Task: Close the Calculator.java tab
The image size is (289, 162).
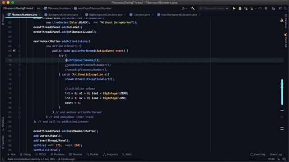Action: click(153, 15)
